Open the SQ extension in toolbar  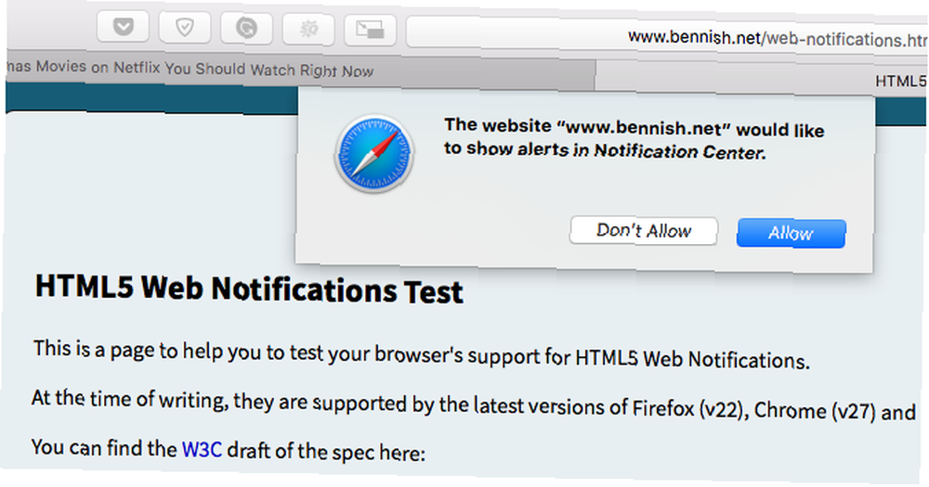(308, 29)
